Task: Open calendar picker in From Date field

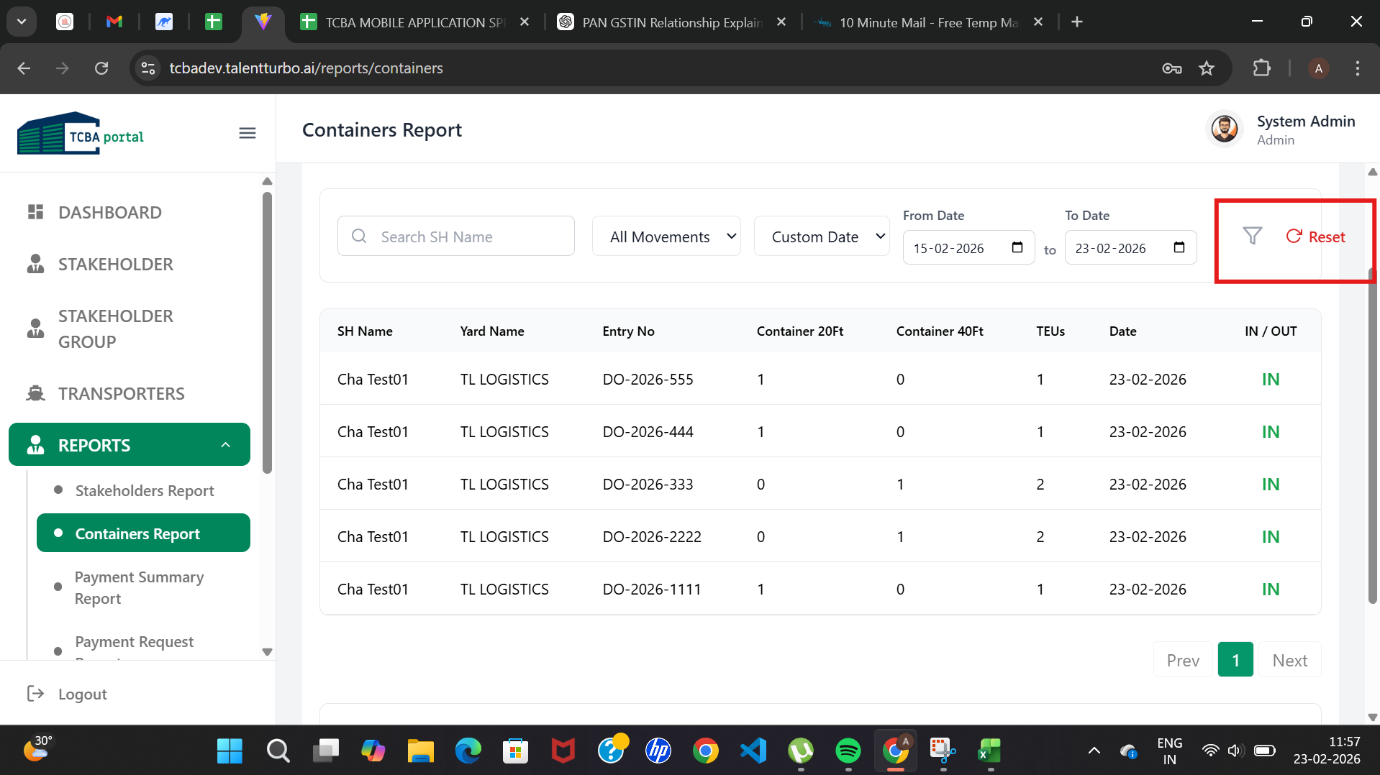Action: tap(1017, 247)
